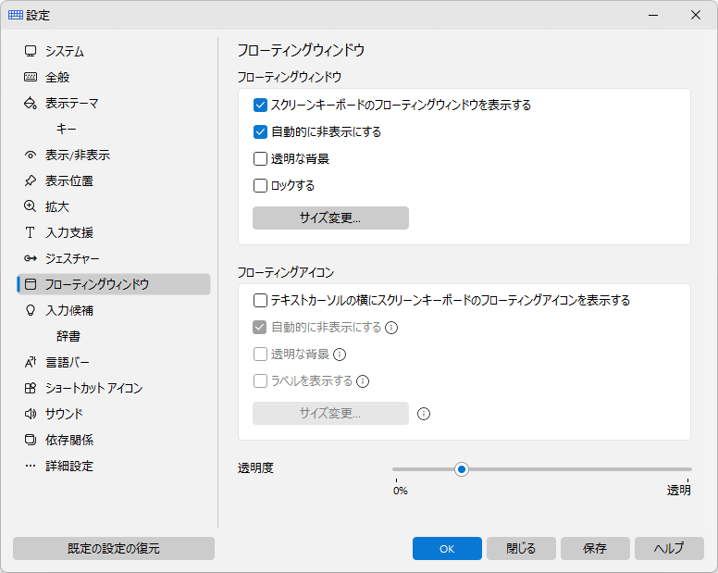The height and width of the screenshot is (573, 718).
Task: Open ヘルプ button
Action: pyautogui.click(x=669, y=549)
